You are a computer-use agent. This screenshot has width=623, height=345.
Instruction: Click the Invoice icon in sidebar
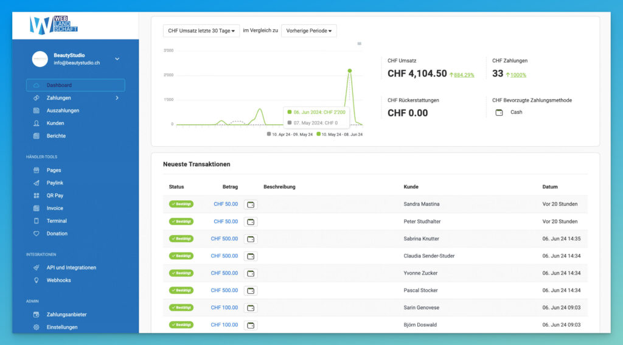coord(36,208)
